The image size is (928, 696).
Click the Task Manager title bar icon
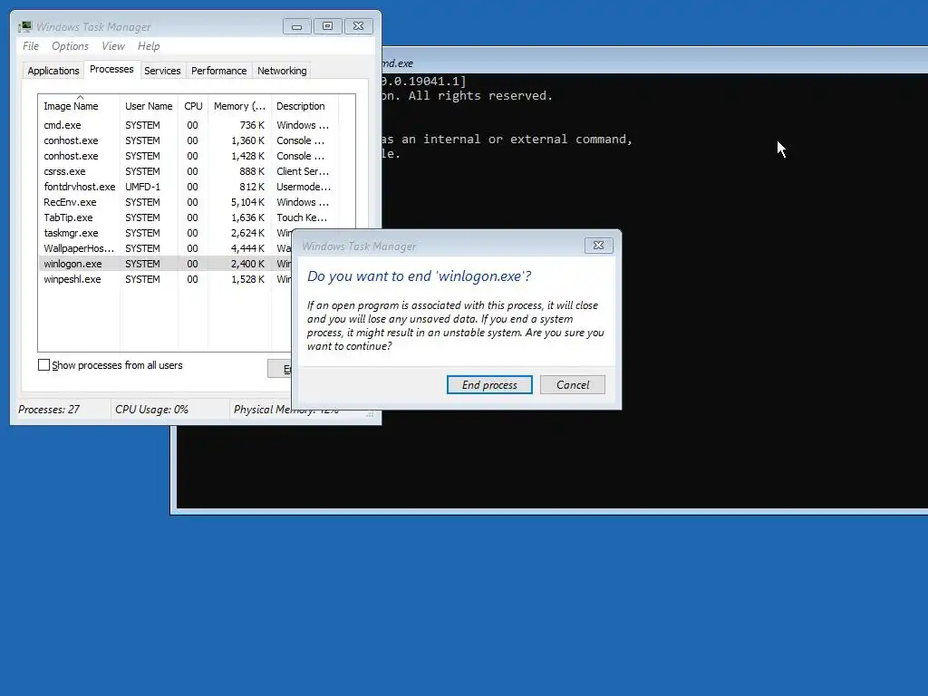24,26
